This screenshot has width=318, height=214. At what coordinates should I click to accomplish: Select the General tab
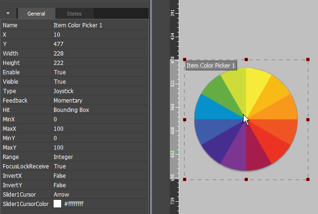(x=36, y=14)
